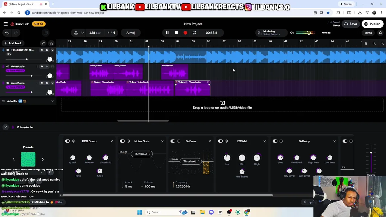386x217 pixels.
Task: Mute track 03 Voice/Audio
Action: 42,83
